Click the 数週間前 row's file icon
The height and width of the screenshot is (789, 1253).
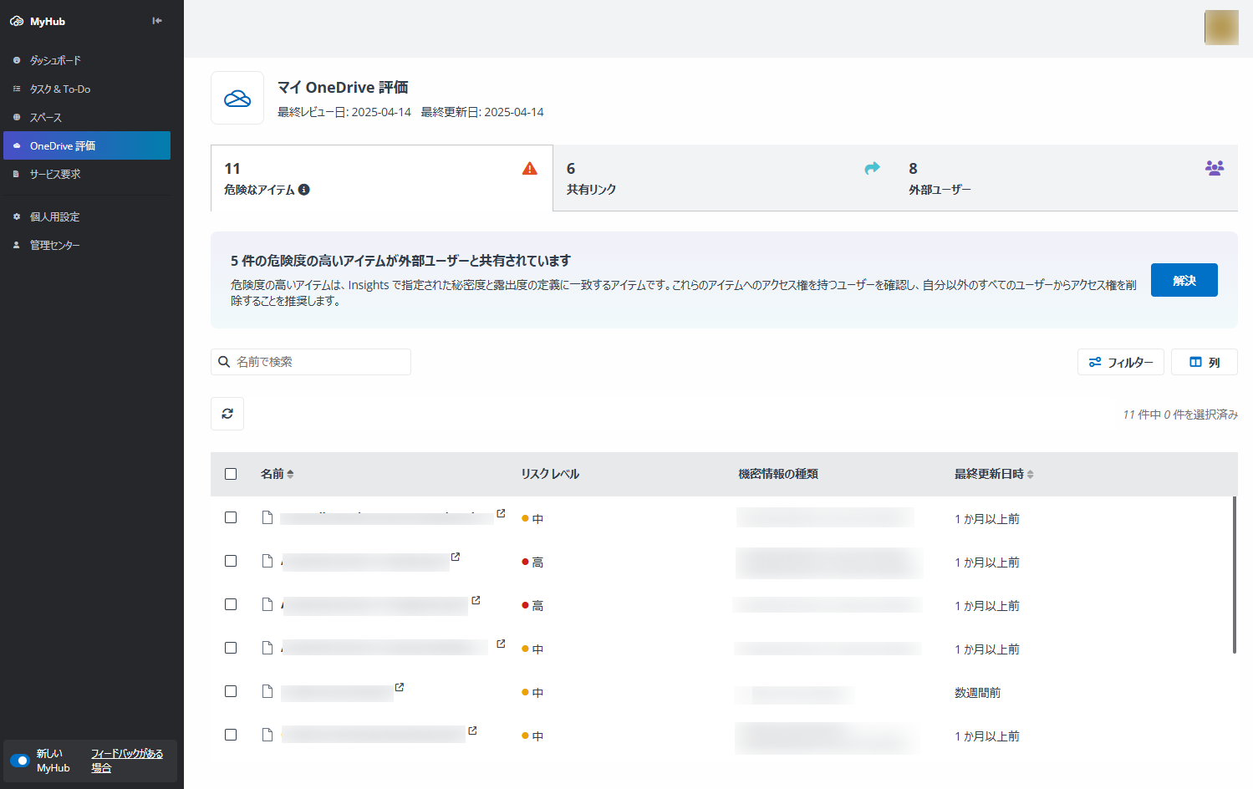pyautogui.click(x=267, y=691)
